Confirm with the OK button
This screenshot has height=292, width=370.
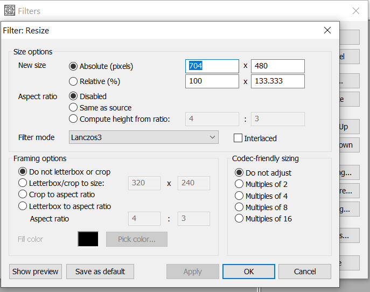coord(249,272)
